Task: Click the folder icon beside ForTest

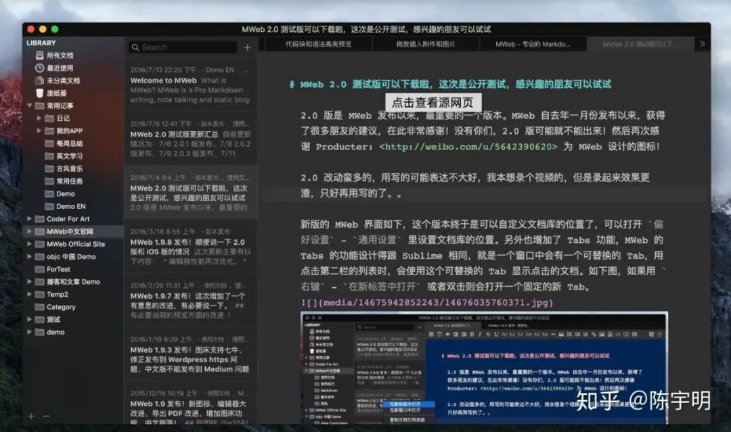Action: [x=40, y=269]
